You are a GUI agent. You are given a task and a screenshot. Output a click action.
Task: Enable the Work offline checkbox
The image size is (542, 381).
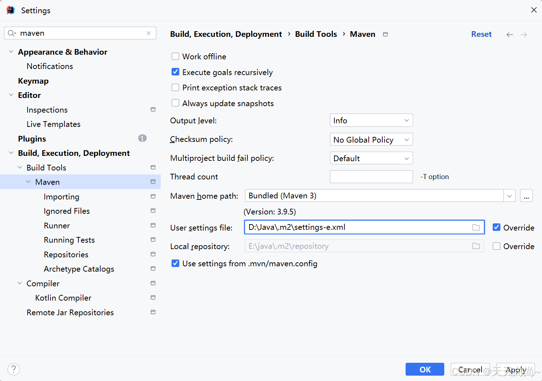tap(175, 56)
